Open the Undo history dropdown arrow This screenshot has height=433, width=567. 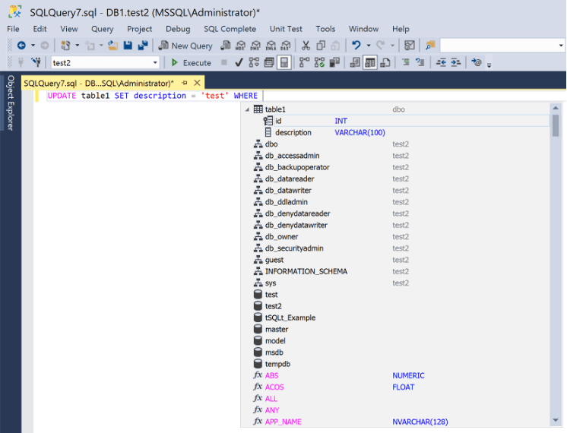(x=369, y=45)
